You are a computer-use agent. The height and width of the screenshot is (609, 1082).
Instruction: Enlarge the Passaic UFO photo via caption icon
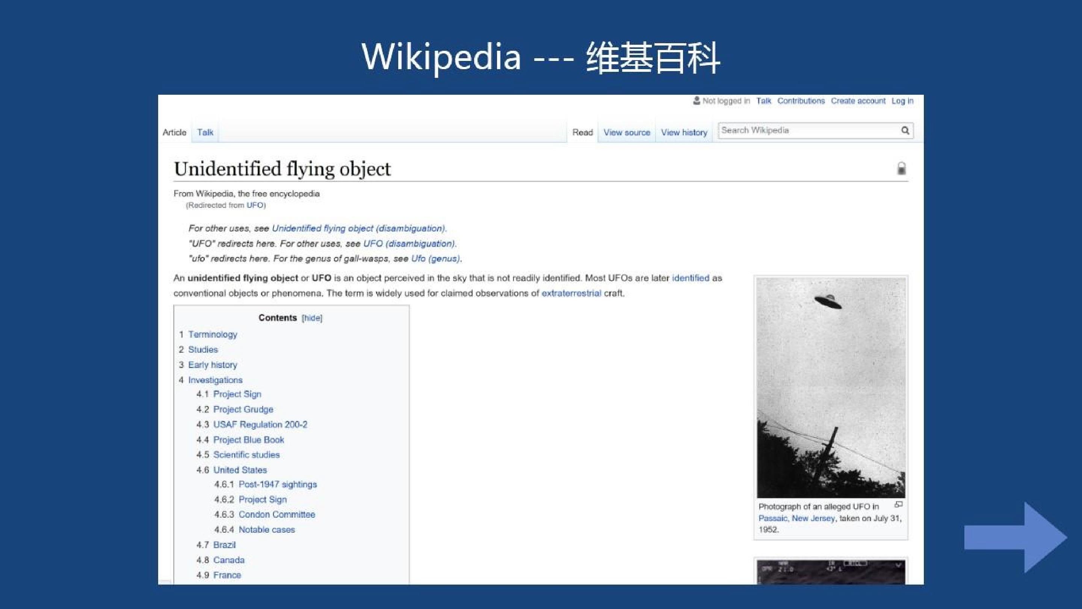pyautogui.click(x=898, y=504)
